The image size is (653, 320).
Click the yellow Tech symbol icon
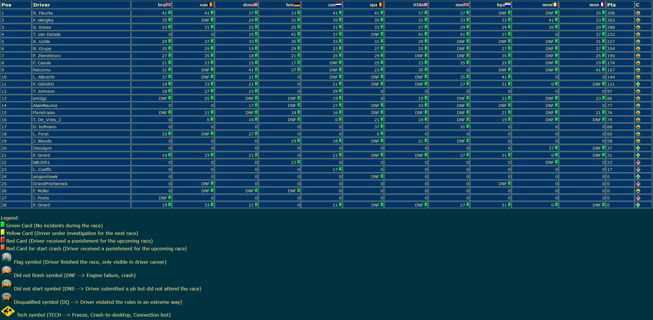8,311
